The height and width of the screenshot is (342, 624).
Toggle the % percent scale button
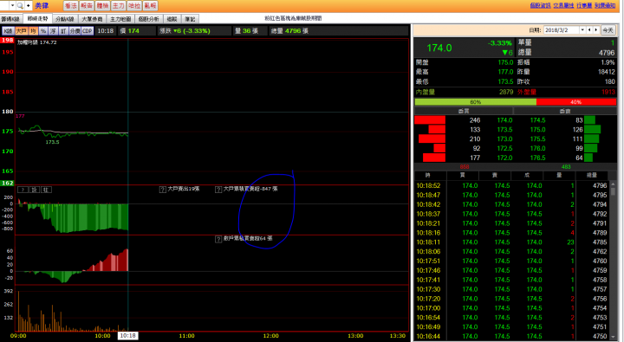(x=43, y=30)
